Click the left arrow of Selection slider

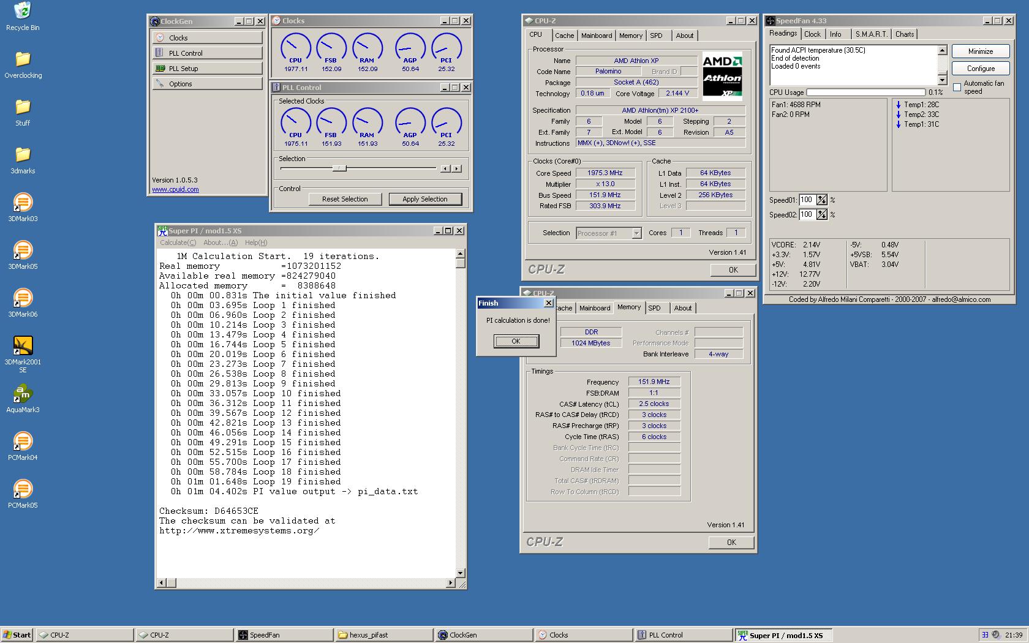pos(445,168)
